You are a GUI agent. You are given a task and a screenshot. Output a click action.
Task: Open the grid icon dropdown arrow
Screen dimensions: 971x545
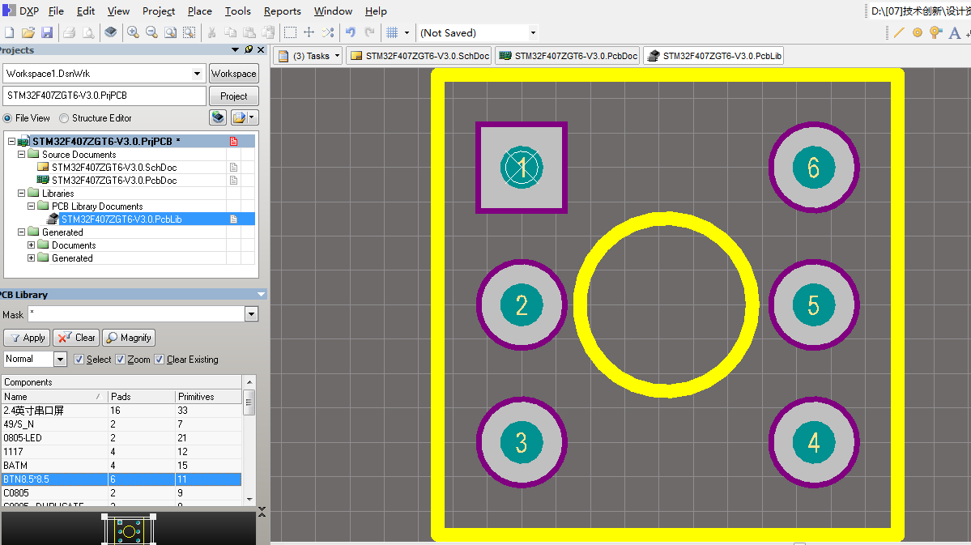407,33
